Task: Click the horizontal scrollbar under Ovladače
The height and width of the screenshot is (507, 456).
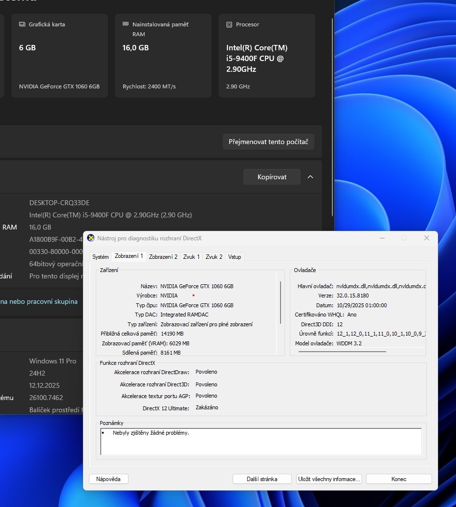Action: pyautogui.click(x=342, y=351)
